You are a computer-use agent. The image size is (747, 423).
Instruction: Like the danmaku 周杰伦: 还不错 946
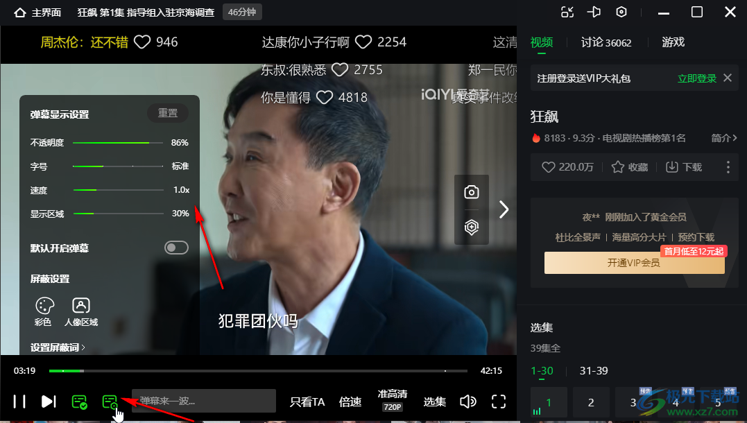click(x=142, y=42)
